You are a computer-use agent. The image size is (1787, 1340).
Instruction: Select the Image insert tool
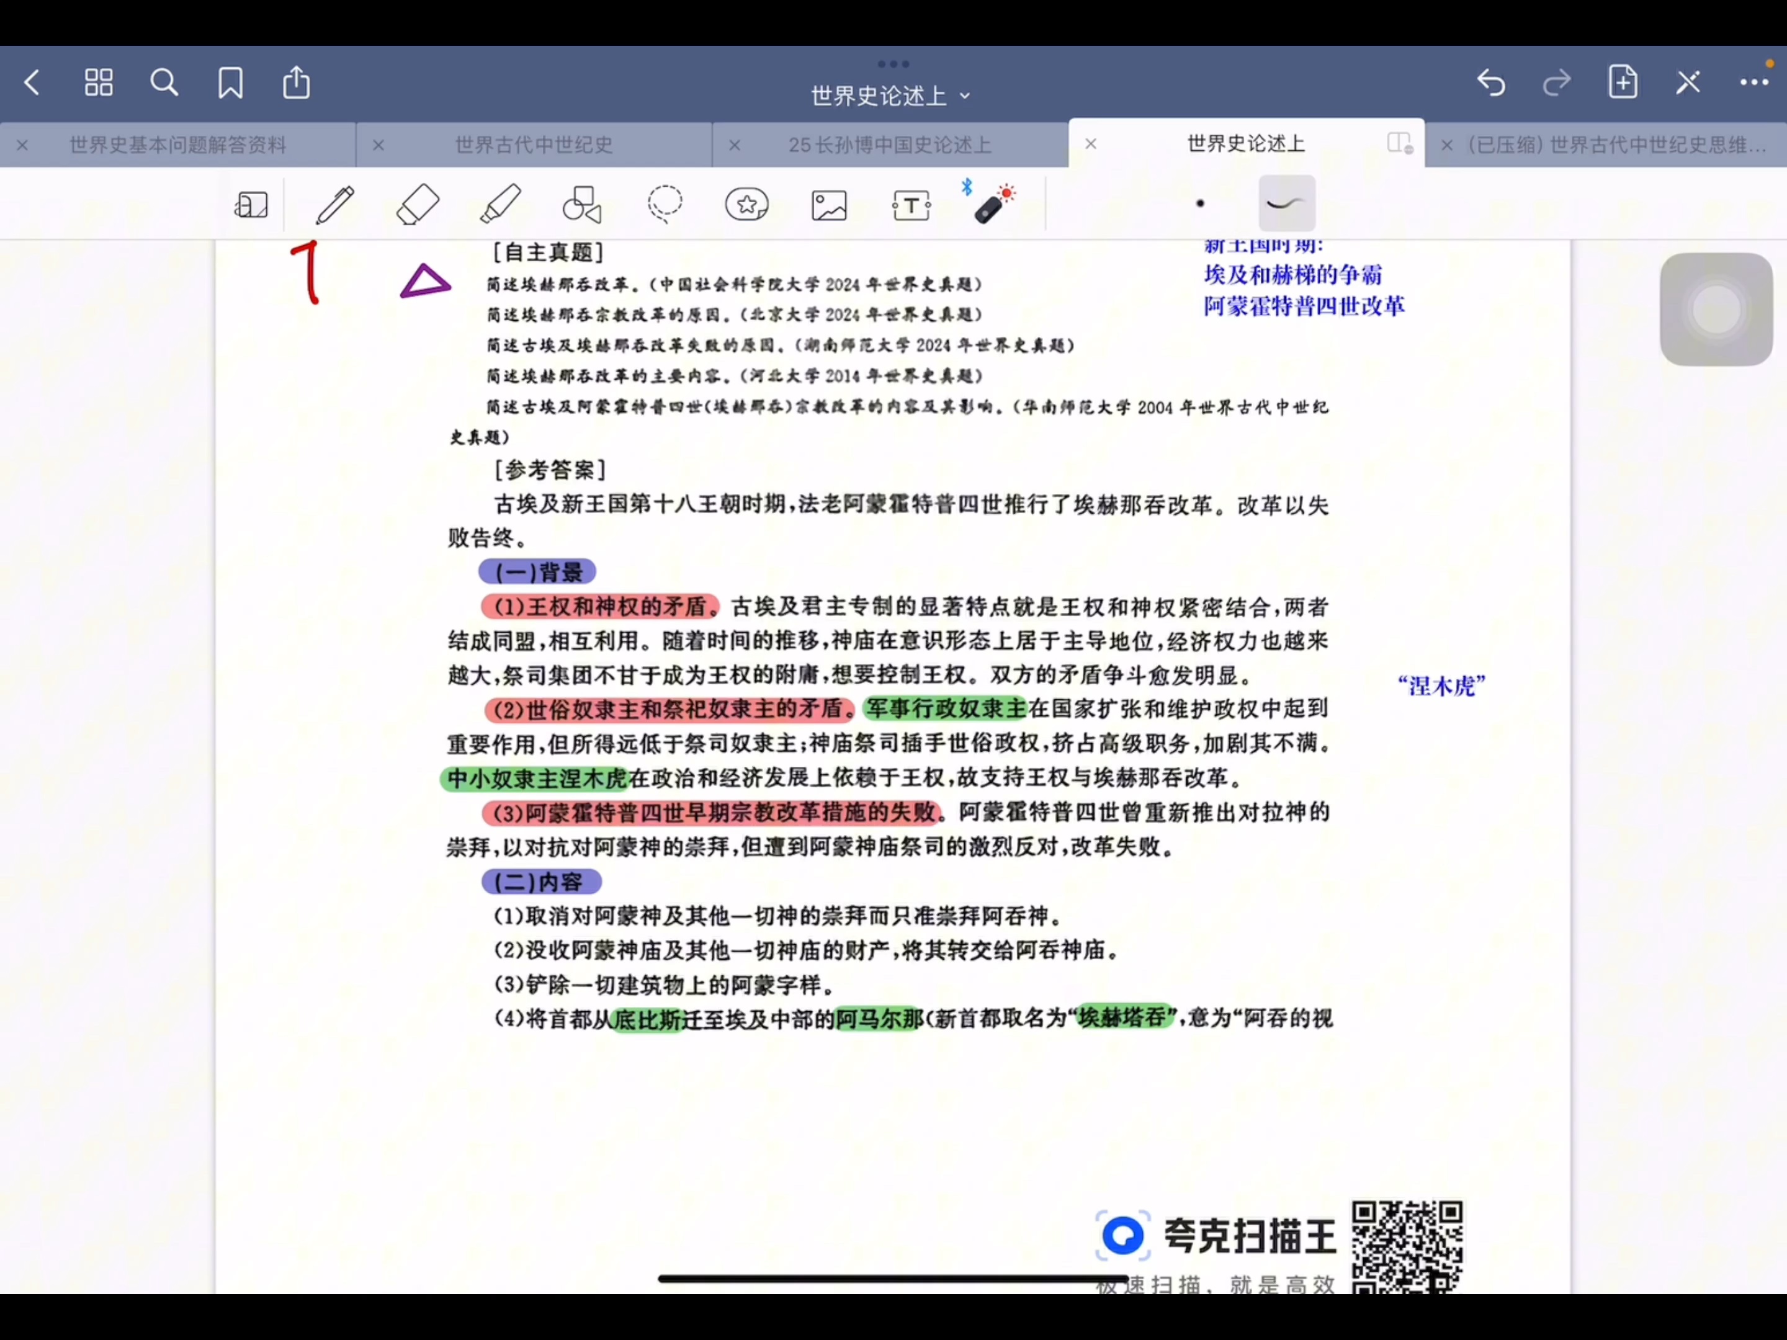830,205
